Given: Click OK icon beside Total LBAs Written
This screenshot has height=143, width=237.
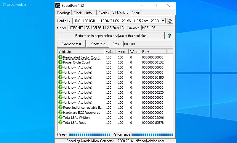Looking at the screenshot, I should tap(60, 118).
